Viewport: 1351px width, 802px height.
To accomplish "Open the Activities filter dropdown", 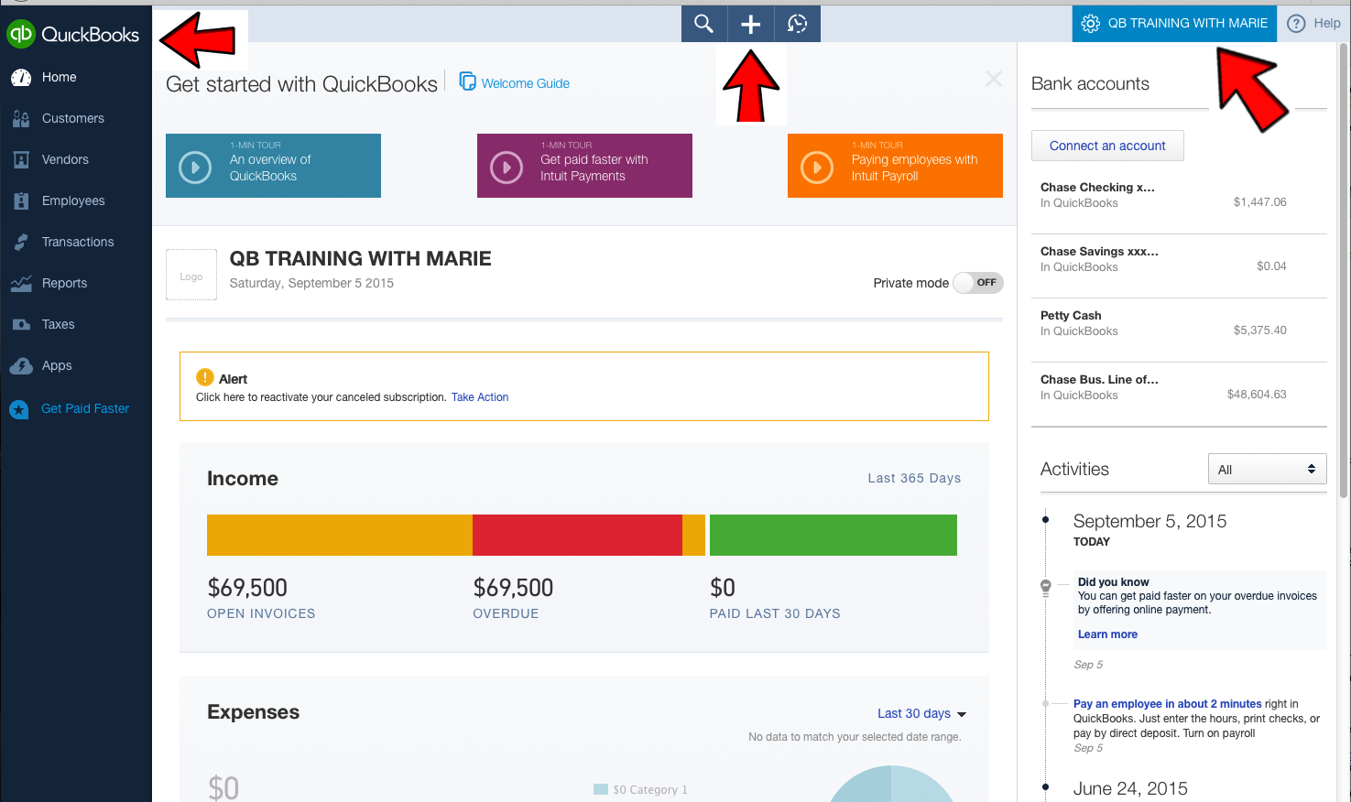I will pos(1267,469).
